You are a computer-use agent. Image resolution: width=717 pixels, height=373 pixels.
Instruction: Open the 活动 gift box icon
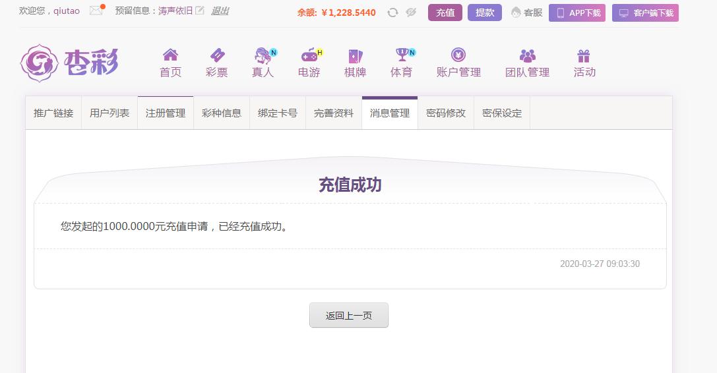[x=584, y=56]
